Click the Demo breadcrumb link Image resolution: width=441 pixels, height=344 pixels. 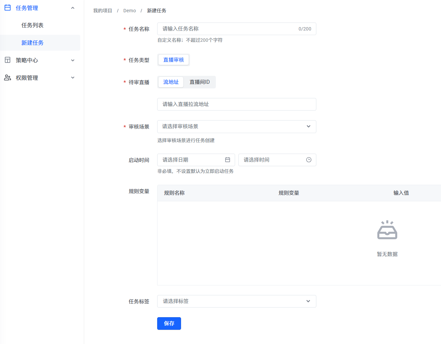(129, 11)
